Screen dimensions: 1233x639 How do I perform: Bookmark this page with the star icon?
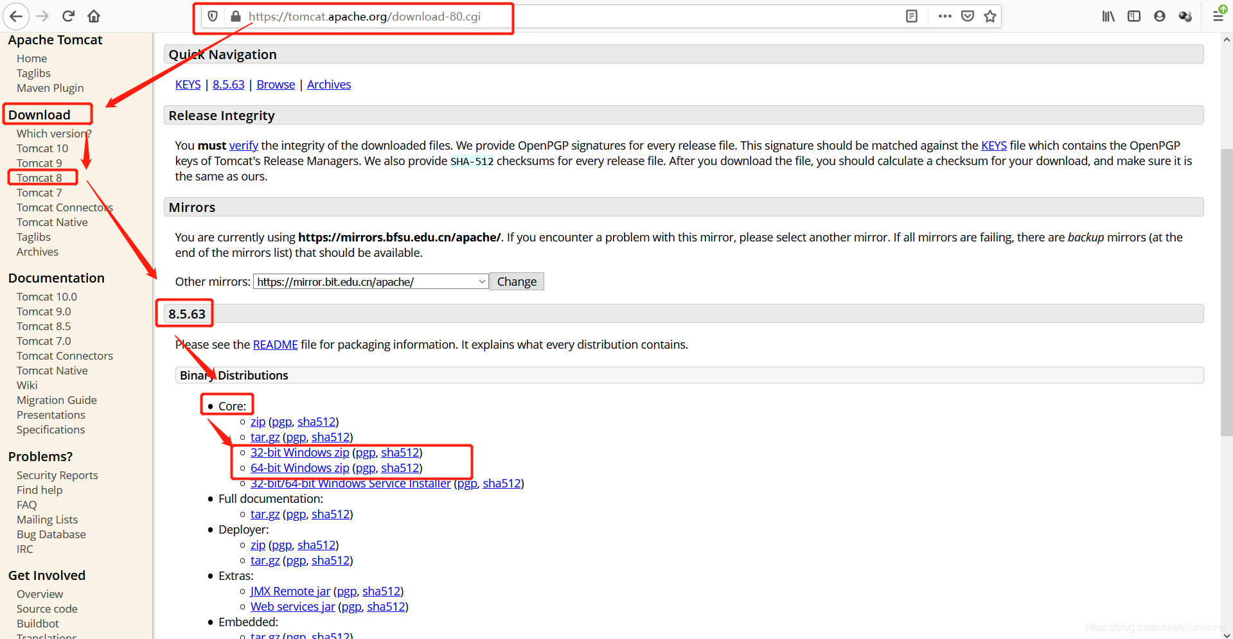click(x=990, y=16)
